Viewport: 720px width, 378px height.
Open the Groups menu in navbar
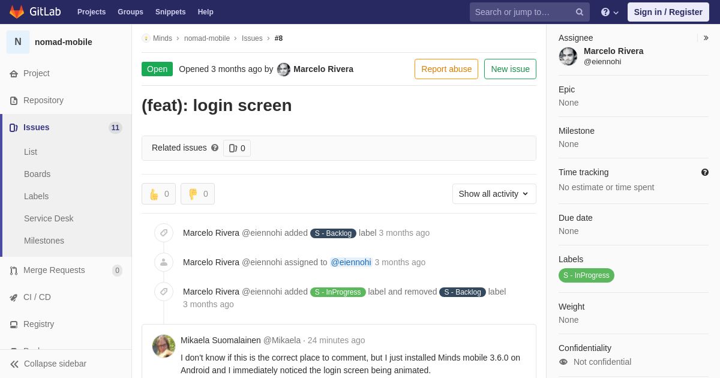coord(130,12)
